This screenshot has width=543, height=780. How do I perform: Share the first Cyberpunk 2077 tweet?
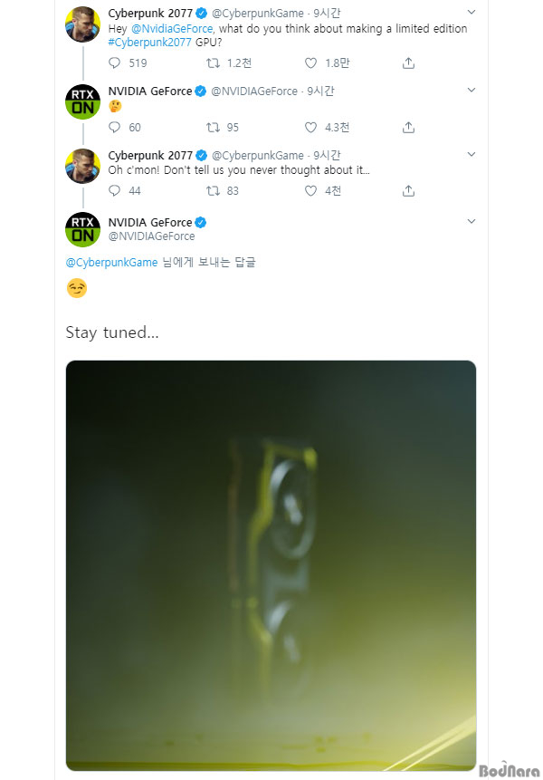tap(408, 63)
